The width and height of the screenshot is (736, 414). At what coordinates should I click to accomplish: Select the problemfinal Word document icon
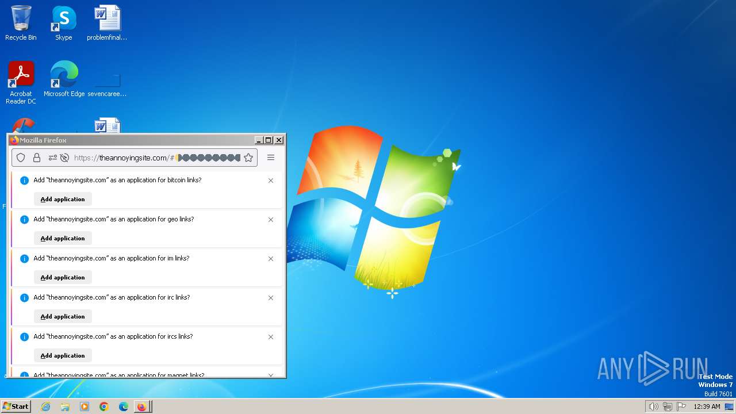[107, 23]
